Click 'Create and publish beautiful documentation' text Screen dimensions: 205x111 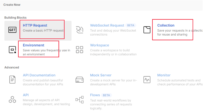pyautogui.click(x=43, y=82)
